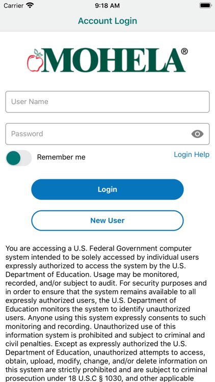Viewport: 215px width, 382px height.
Task: Tap the Wi-Fi signal icon in status bar
Action: [30, 6]
